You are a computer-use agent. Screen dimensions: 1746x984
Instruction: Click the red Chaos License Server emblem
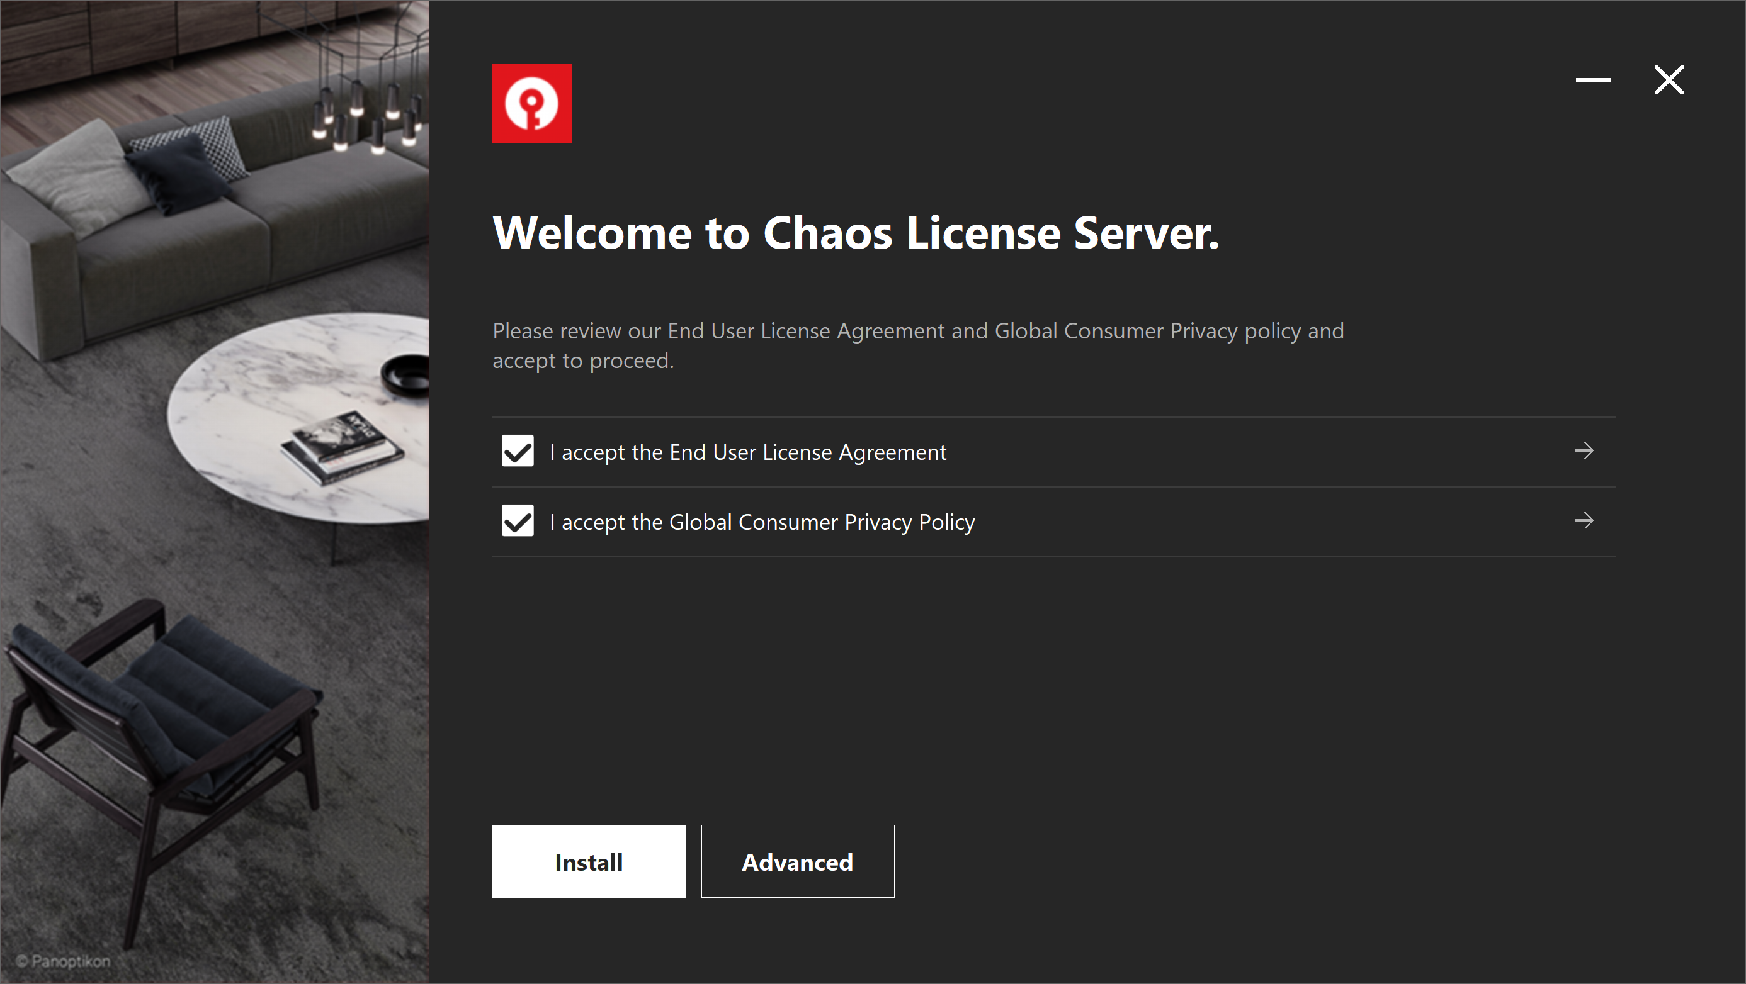point(531,103)
